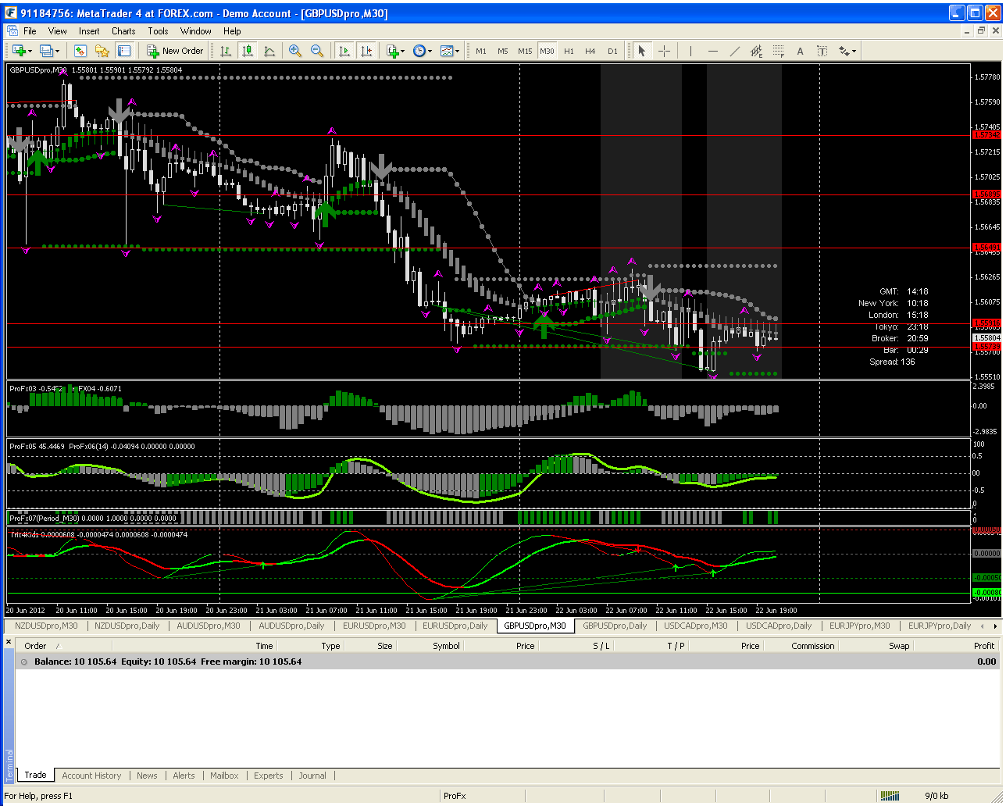The width and height of the screenshot is (1006, 806).
Task: Zoom out of the chart
Action: tap(317, 51)
